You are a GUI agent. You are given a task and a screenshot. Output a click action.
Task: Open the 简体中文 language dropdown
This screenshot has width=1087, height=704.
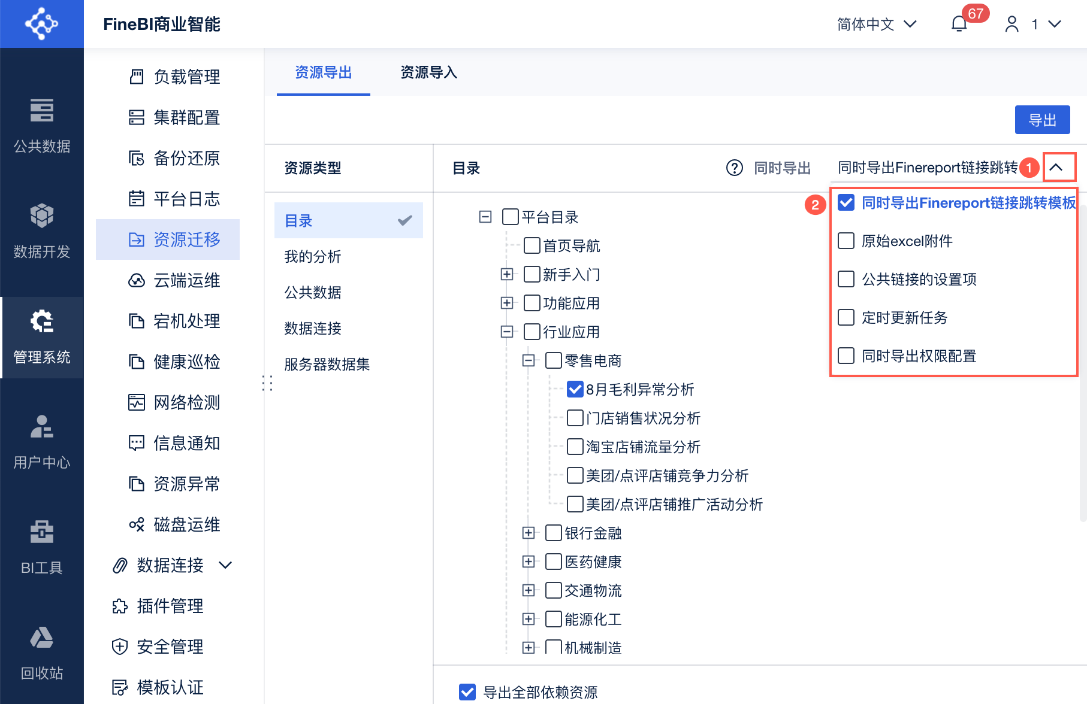[877, 24]
